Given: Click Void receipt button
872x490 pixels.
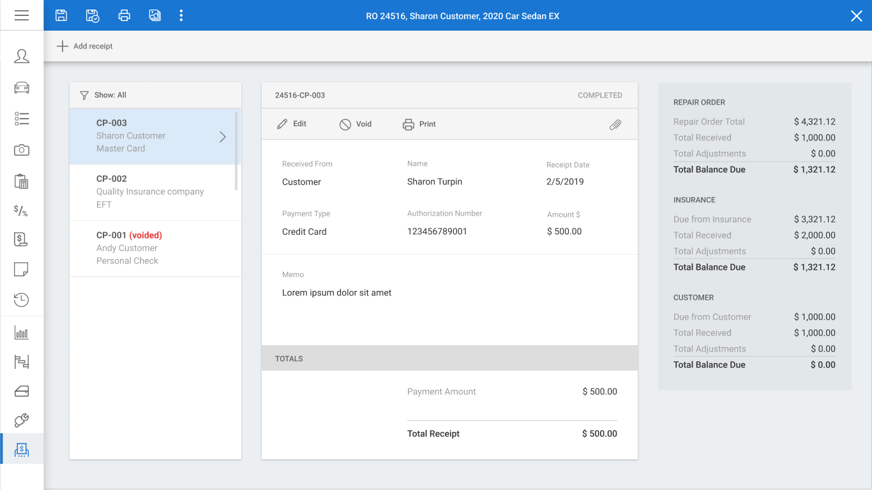Looking at the screenshot, I should [x=356, y=124].
